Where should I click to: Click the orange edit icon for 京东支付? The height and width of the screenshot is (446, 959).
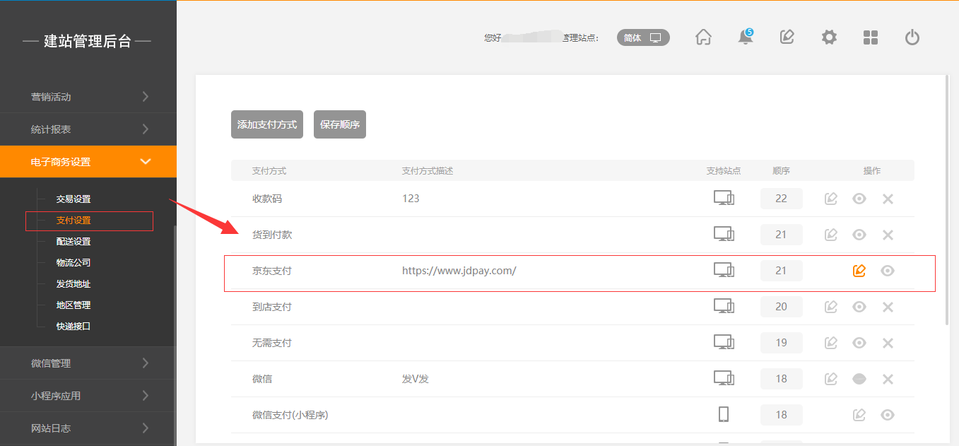coord(859,271)
